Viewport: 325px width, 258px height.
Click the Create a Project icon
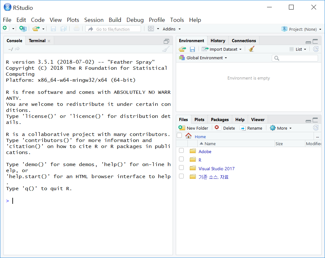click(23, 29)
